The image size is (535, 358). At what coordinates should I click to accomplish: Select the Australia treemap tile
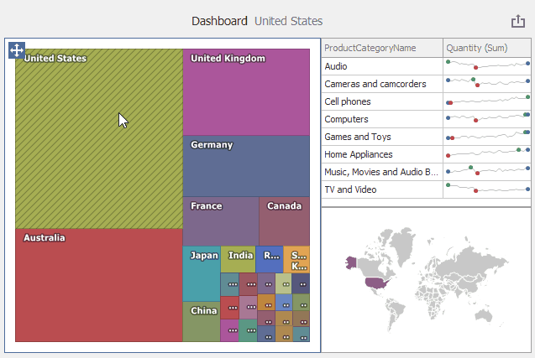(x=98, y=285)
